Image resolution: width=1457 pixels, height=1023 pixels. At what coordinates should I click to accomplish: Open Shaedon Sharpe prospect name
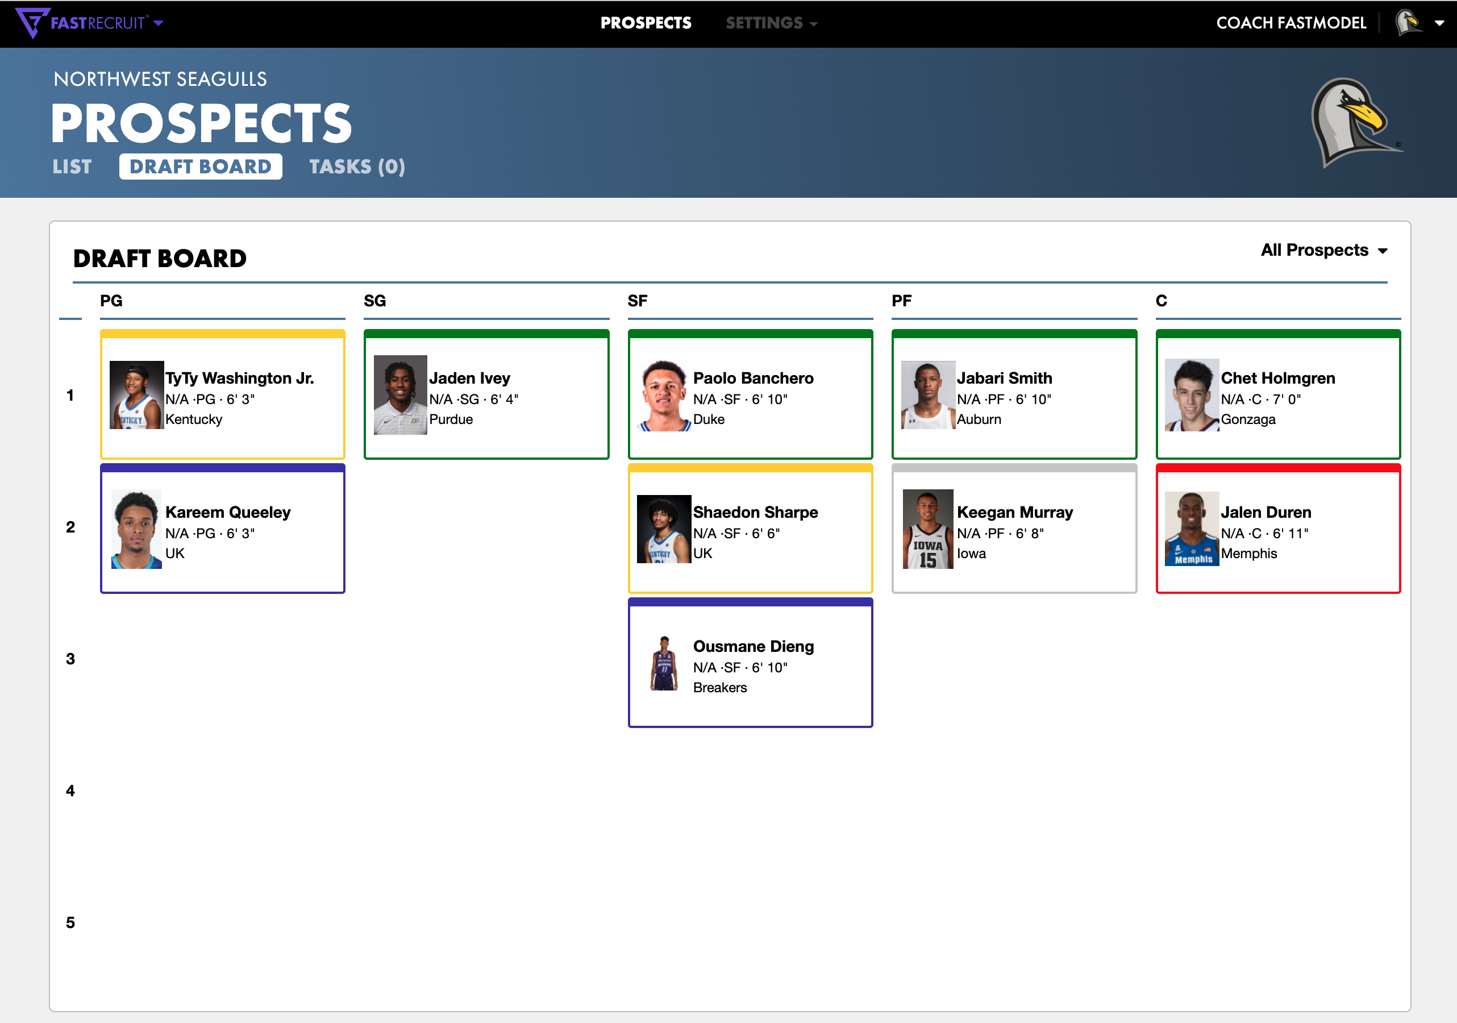pos(755,512)
